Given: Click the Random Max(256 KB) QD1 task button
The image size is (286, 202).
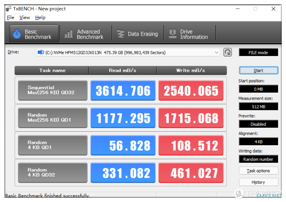Looking at the screenshot, I should (x=53, y=118).
